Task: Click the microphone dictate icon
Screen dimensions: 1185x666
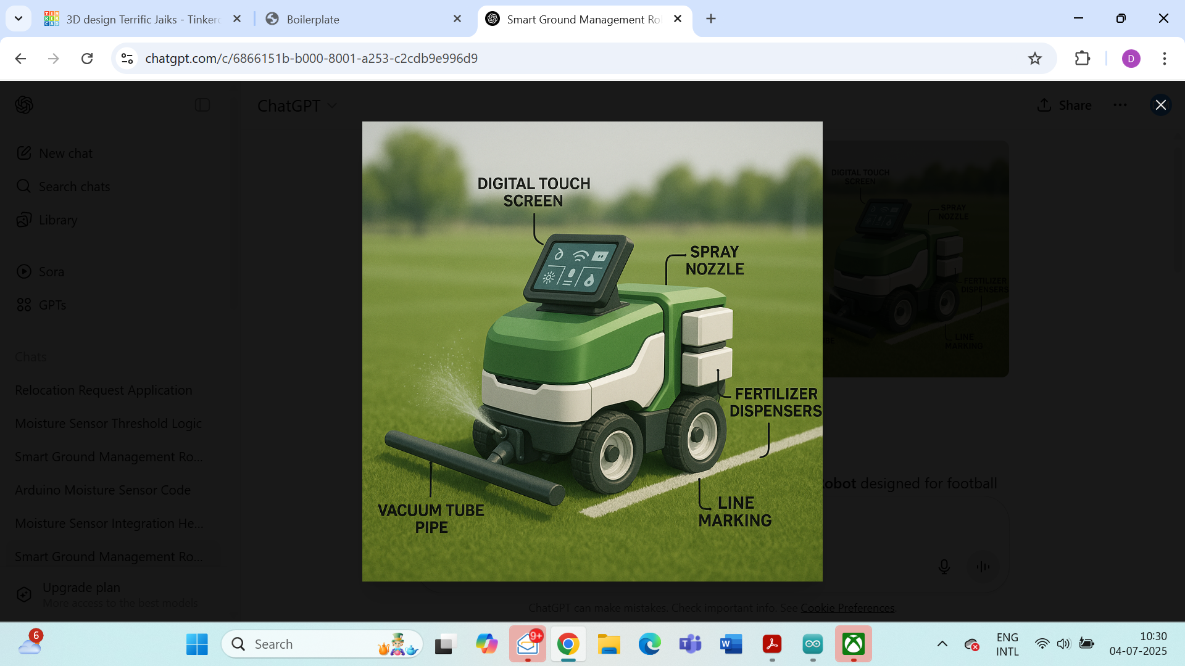Action: [x=944, y=566]
